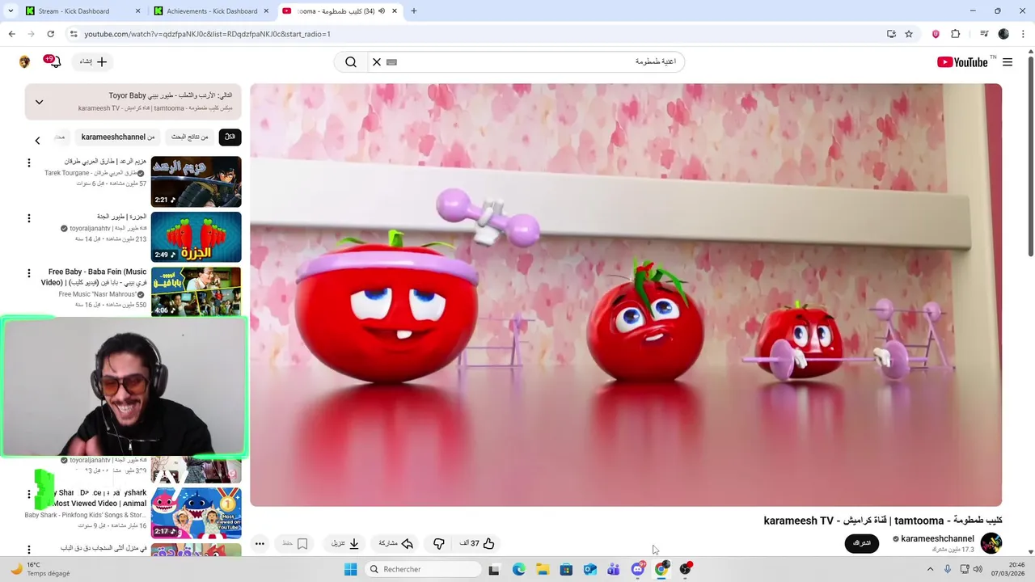Open the weather widget '16°C'
Viewport: 1035px width, 582px height.
[40, 569]
